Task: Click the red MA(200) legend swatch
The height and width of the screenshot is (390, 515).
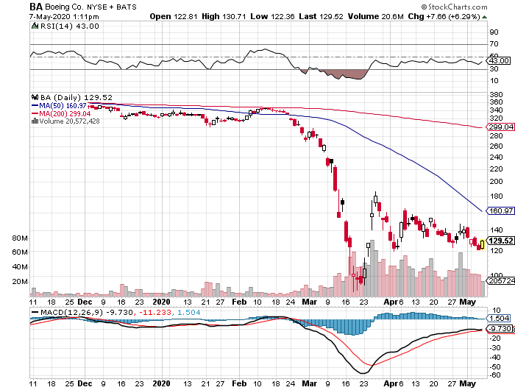Action: [x=34, y=113]
